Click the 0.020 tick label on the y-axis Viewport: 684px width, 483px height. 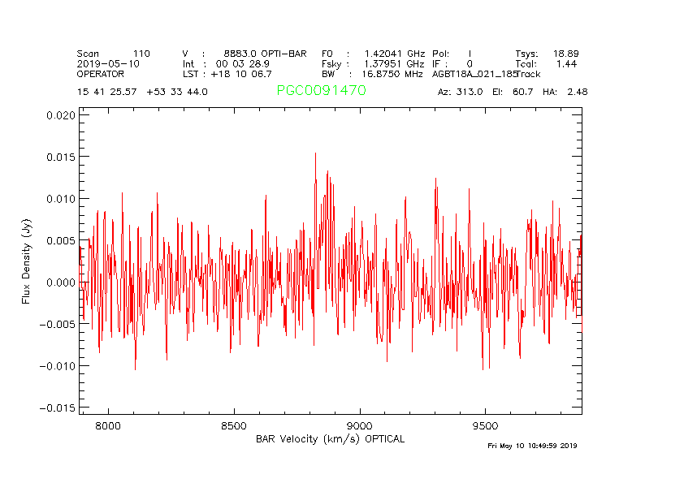tap(61, 114)
